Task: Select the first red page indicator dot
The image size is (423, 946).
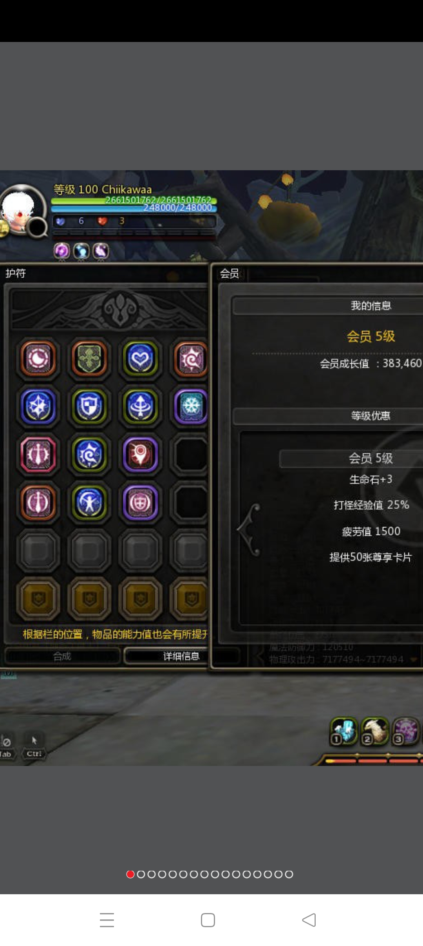Action: coord(130,874)
